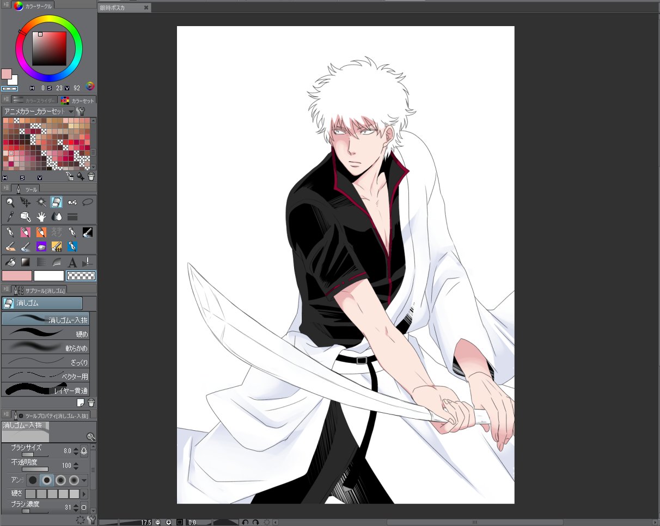Select the 軟らかめ eraser sub tool
This screenshot has height=526, width=660.
[x=45, y=348]
